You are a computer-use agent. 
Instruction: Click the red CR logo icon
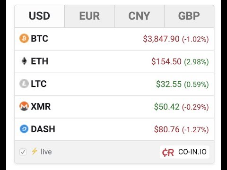tap(168, 153)
